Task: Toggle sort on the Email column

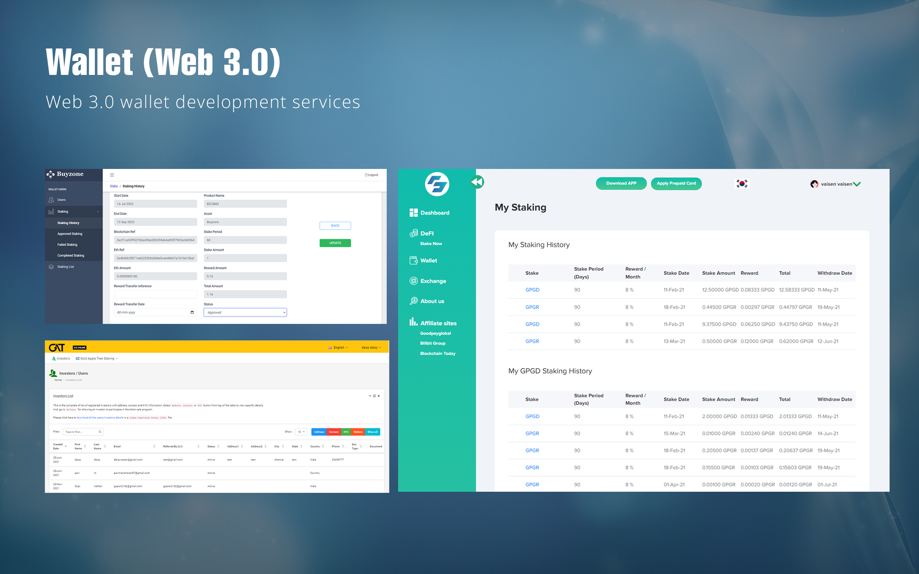Action: pos(154,447)
